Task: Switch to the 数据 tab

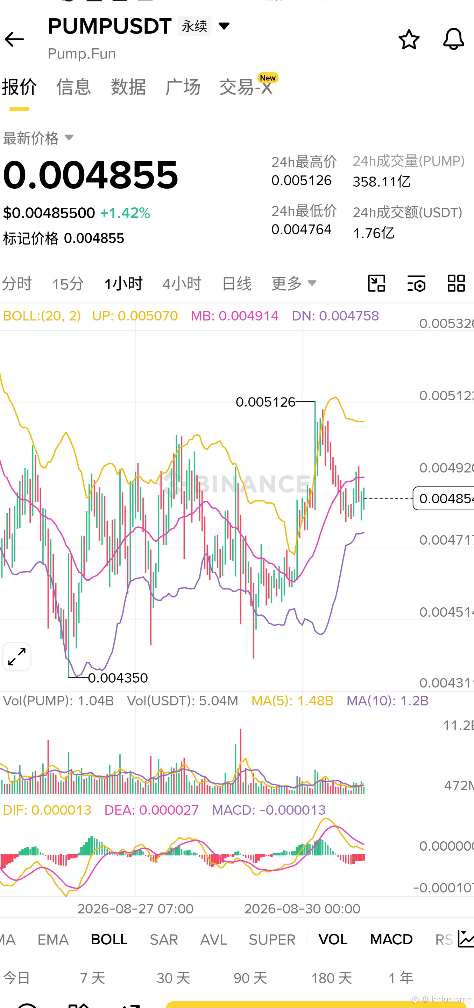Action: 128,87
